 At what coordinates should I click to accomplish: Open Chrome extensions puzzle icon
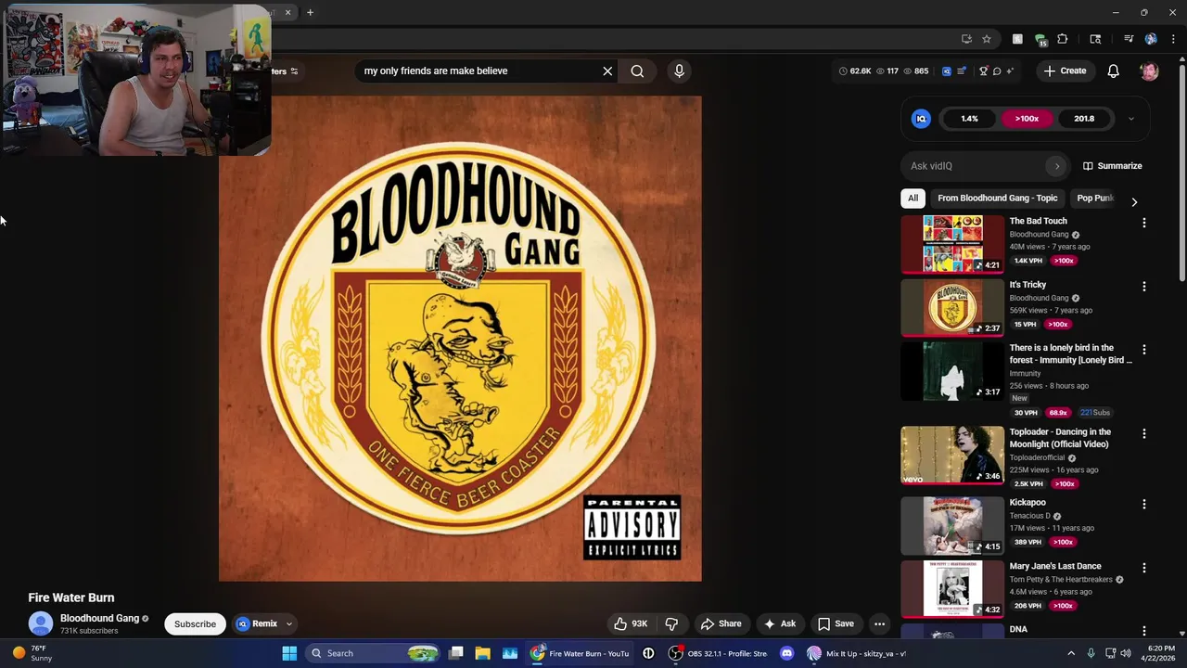[1063, 39]
